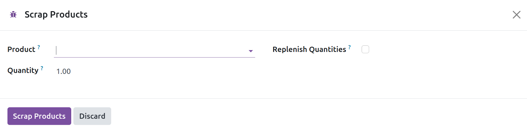Viewport: 527px width, 133px height.
Task: Toggle automatic replenishment of scrapped quantities
Action: (x=365, y=49)
